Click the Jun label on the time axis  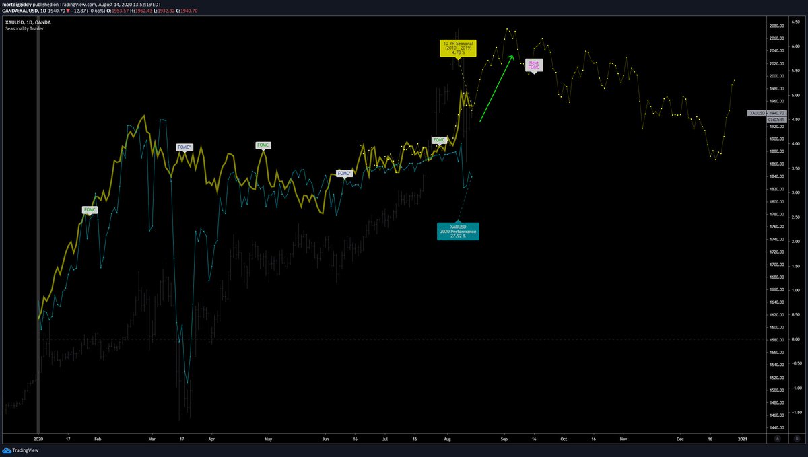tap(325, 438)
